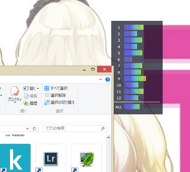Click the ALL usage meter bar
Screen dimensions: 190x172
[x=132, y=107]
